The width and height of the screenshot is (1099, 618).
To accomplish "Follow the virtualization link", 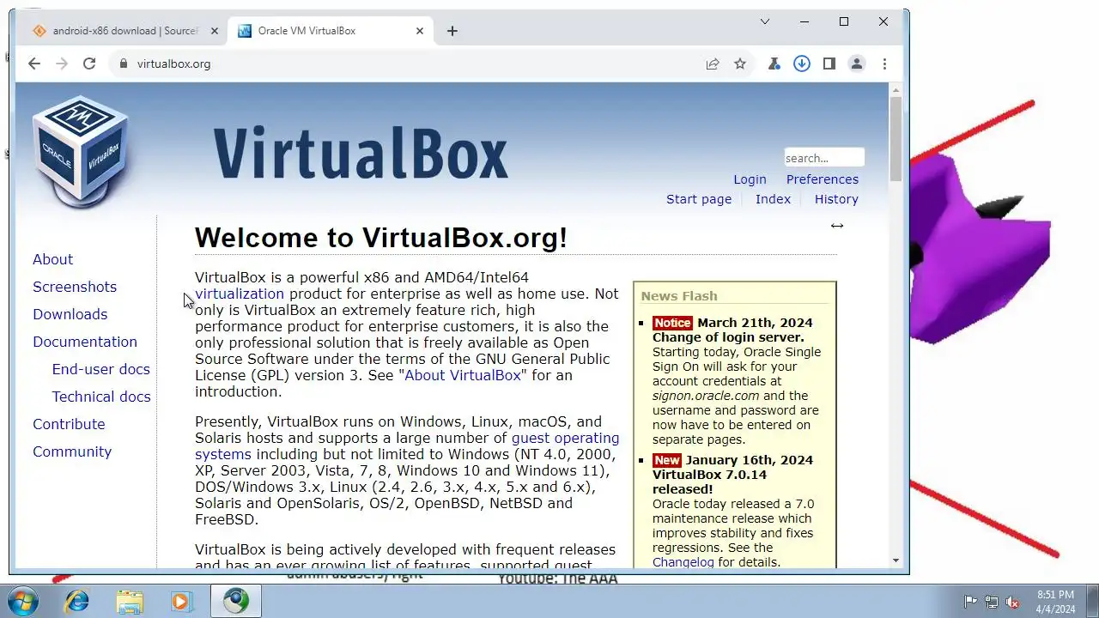I will 239,294.
